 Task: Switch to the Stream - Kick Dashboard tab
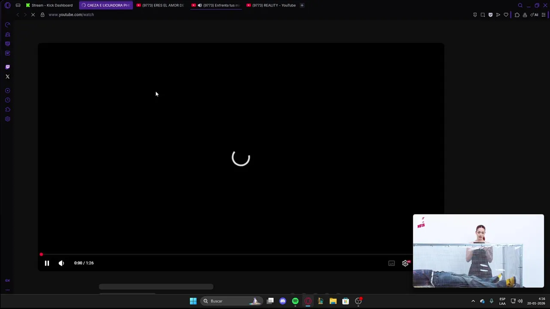[49, 5]
